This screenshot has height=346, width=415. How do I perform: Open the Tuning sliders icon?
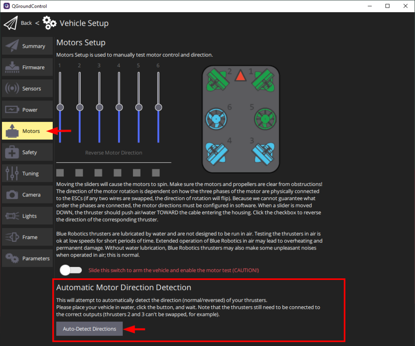[11, 173]
